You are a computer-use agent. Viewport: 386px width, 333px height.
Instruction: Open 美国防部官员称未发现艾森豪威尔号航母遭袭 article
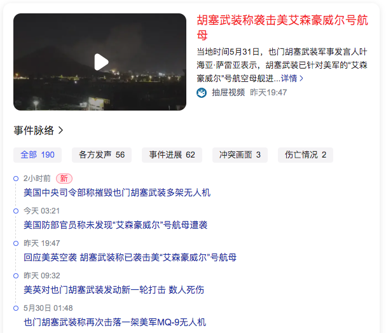116,225
